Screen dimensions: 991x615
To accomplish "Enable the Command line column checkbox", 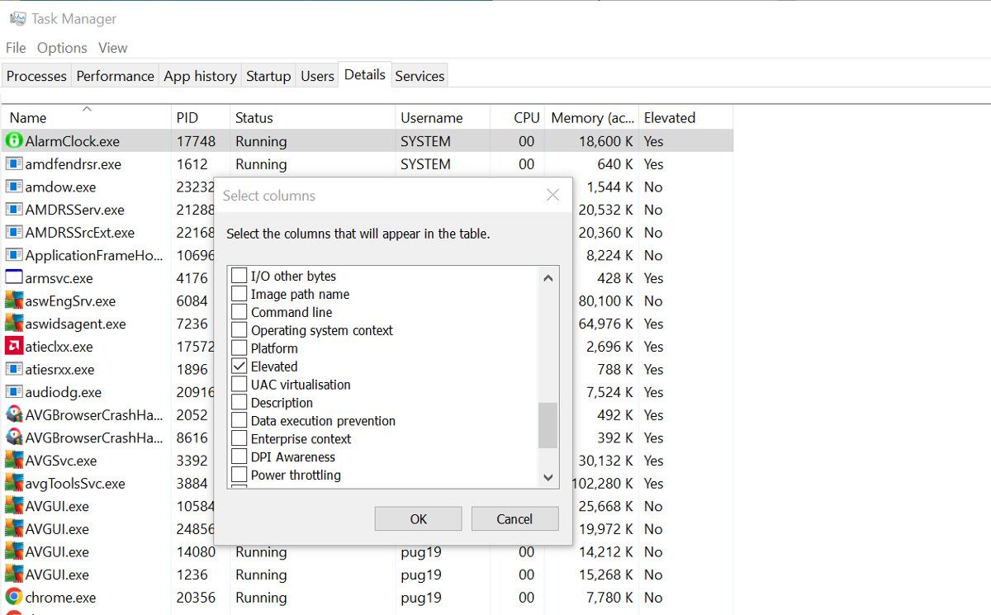I will pyautogui.click(x=239, y=312).
